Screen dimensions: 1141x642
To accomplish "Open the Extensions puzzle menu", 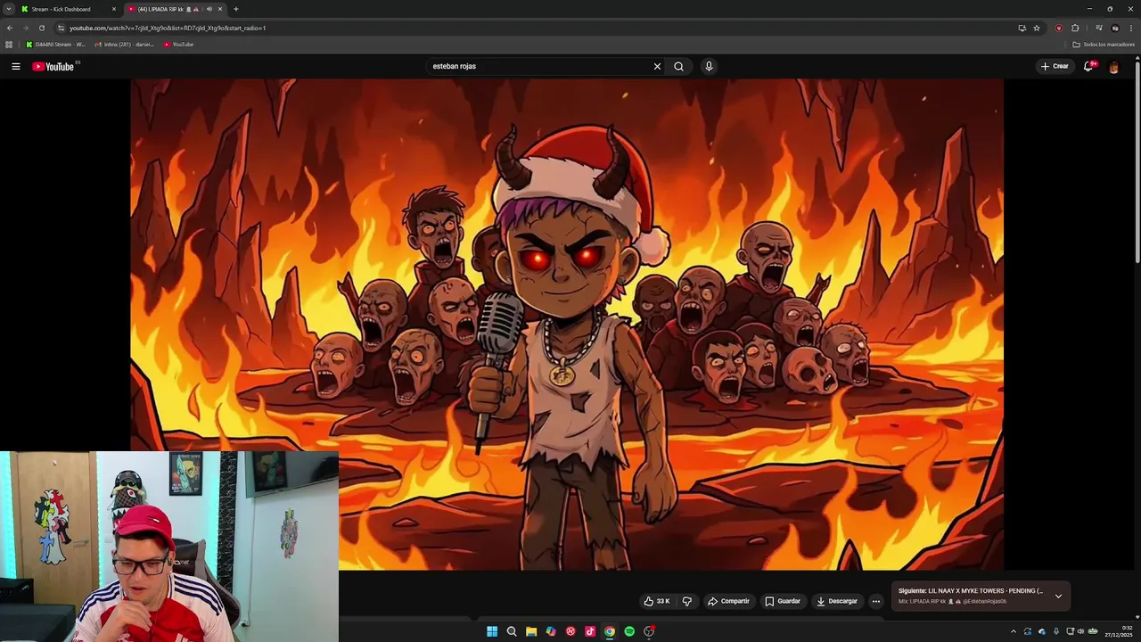I will pos(1075,28).
